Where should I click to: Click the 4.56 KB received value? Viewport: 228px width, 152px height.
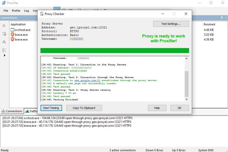point(209,40)
